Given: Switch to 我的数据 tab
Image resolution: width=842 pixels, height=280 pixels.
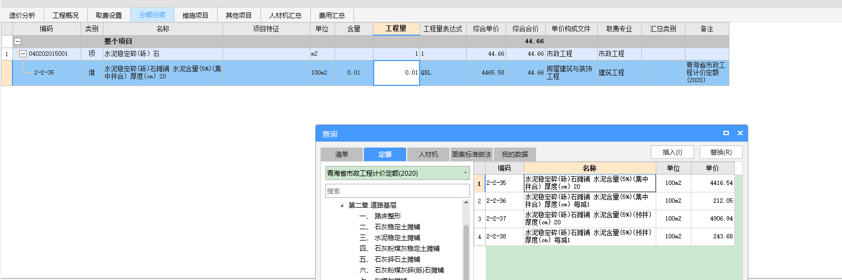Looking at the screenshot, I should (515, 154).
